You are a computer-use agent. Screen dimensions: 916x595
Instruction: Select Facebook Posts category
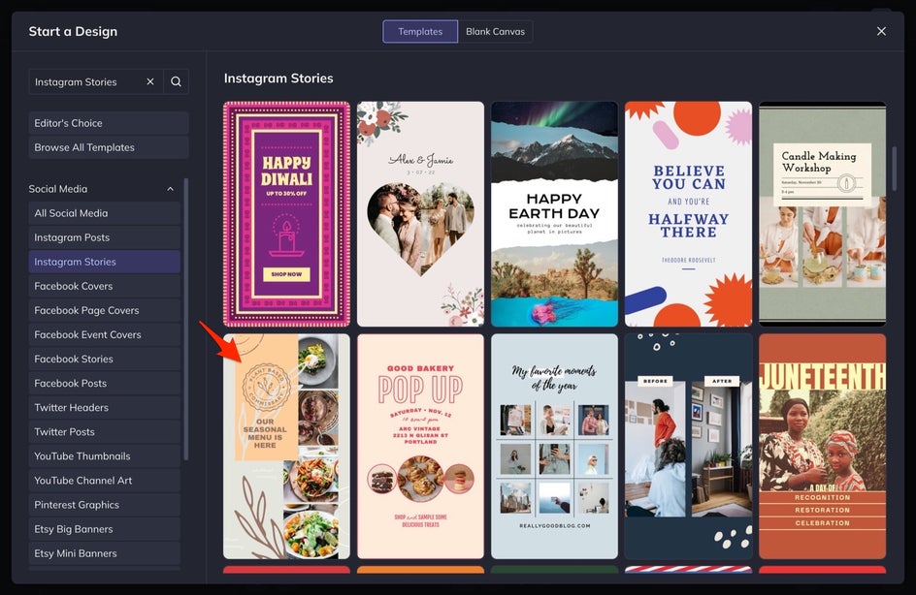coord(105,383)
